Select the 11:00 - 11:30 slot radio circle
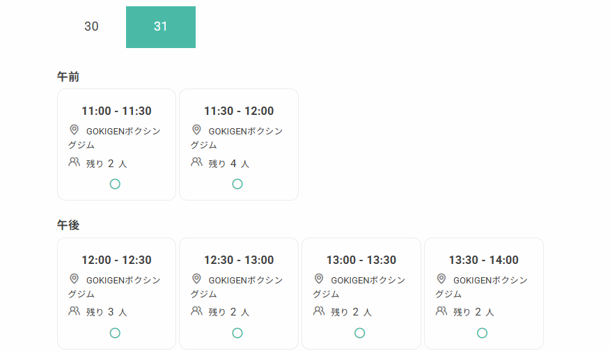The width and height of the screenshot is (610, 351). click(x=115, y=184)
